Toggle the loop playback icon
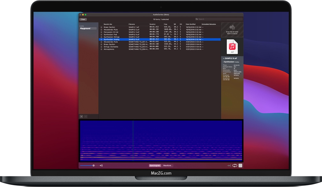The height and width of the screenshot is (187, 322). tap(235, 165)
